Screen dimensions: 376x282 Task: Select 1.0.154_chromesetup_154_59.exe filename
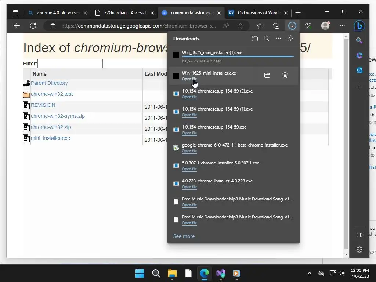coord(214,127)
